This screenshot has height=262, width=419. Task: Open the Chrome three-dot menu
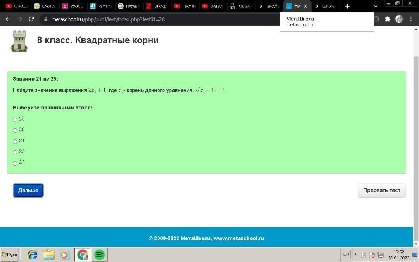pyautogui.click(x=411, y=19)
